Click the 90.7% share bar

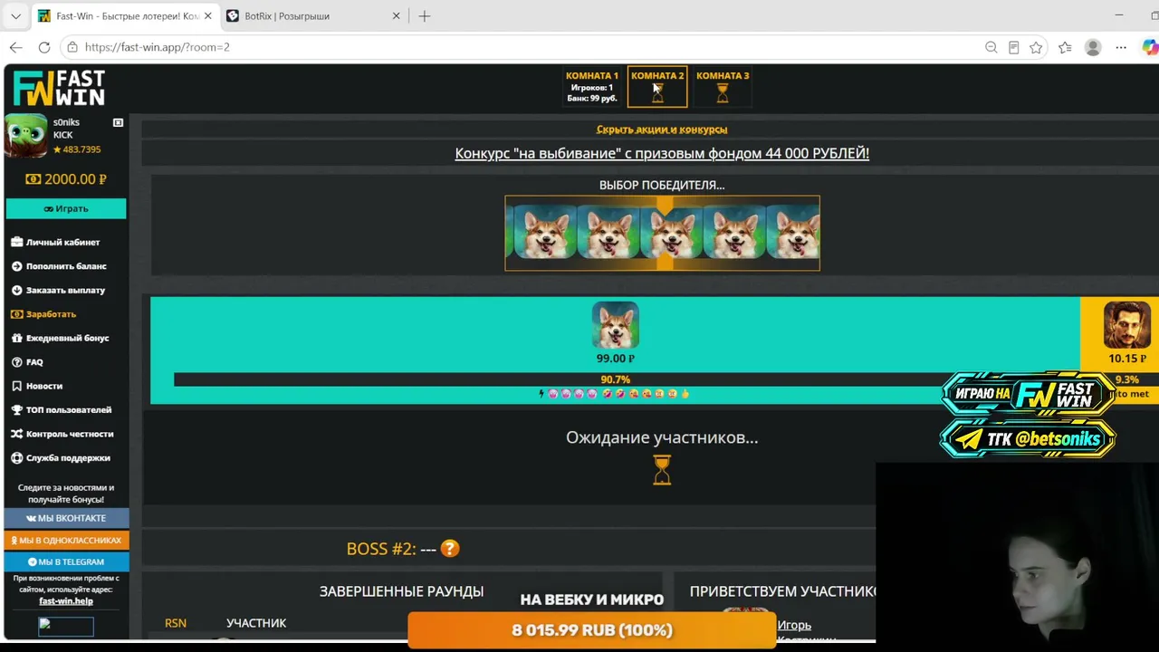click(x=616, y=379)
